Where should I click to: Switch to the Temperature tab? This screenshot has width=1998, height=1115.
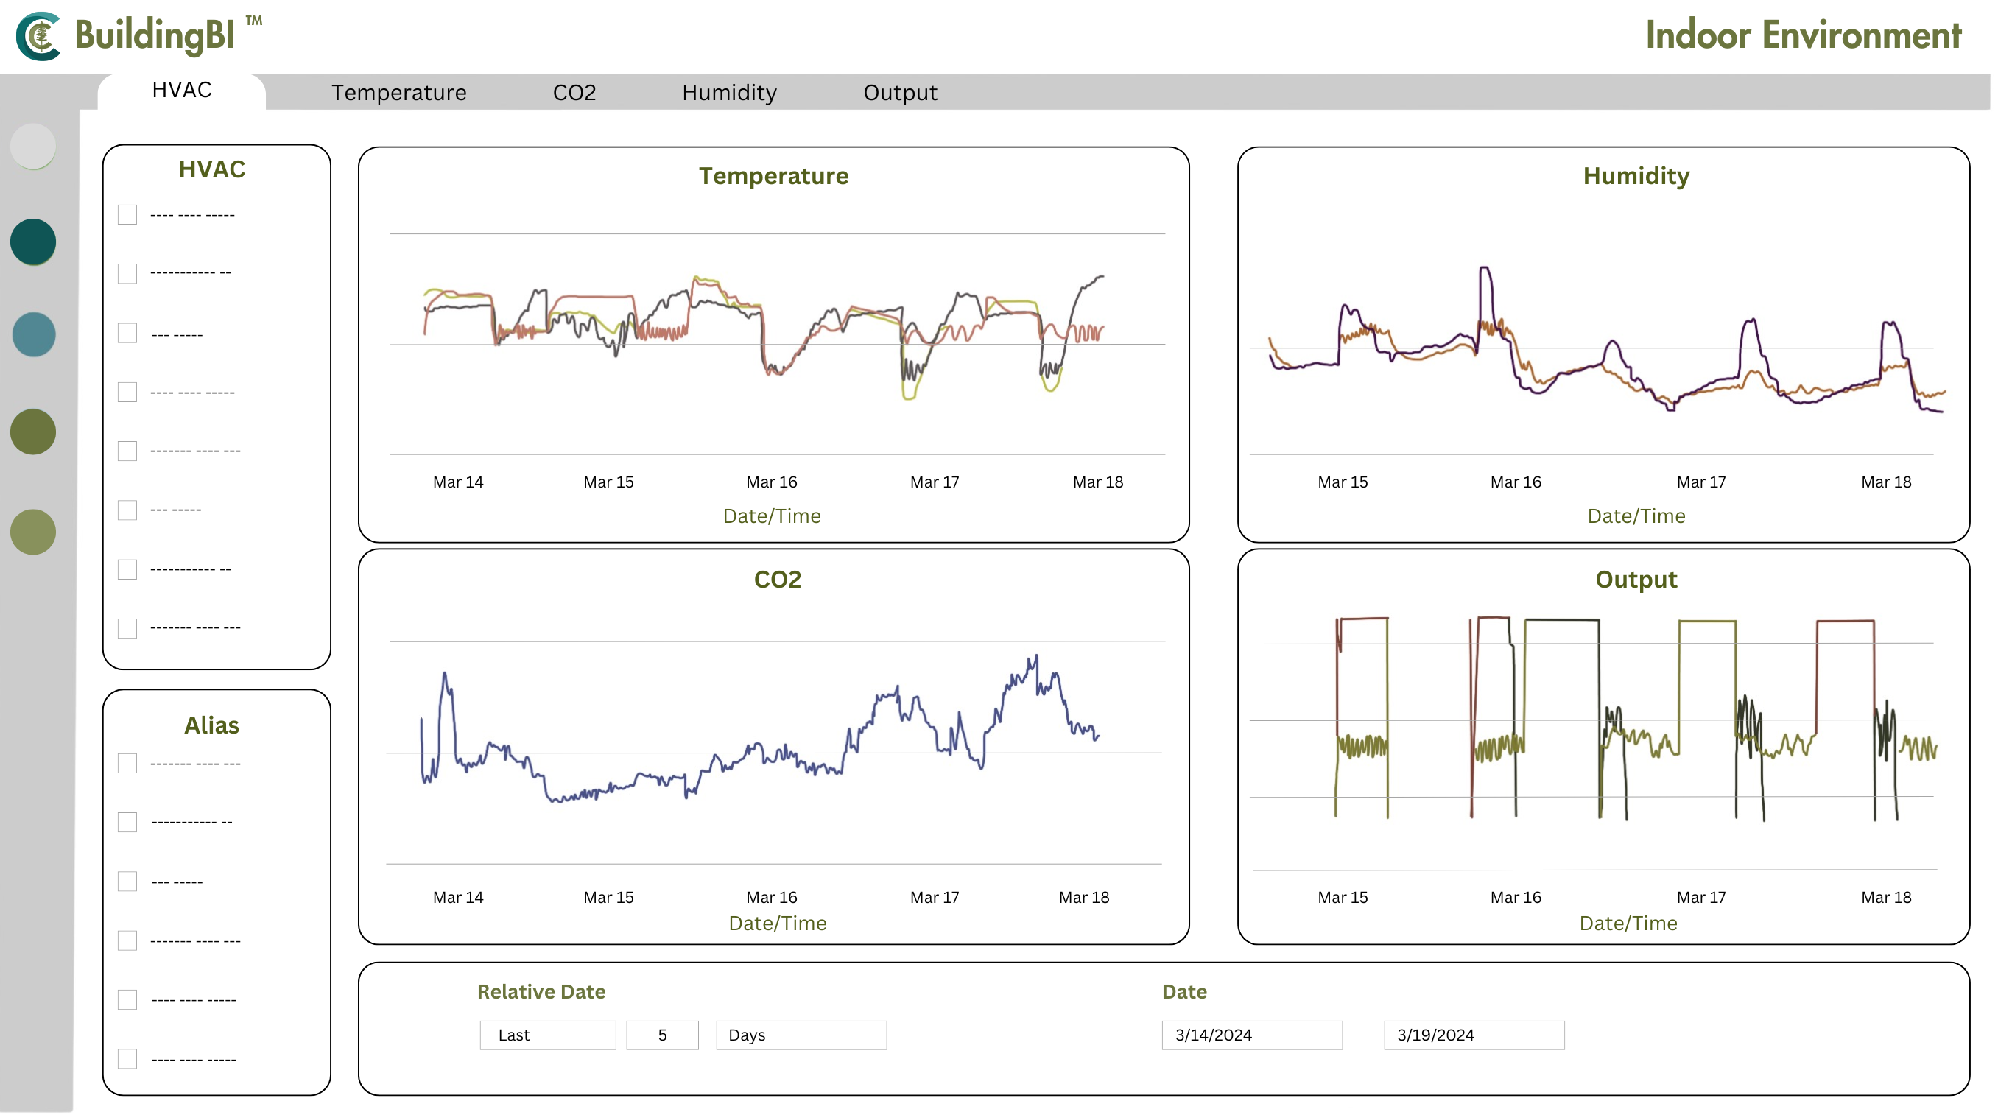tap(398, 92)
